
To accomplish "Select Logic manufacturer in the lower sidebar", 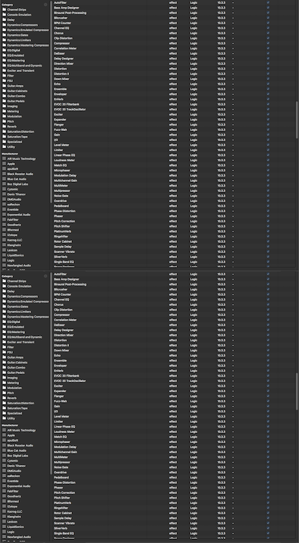I will coord(11,531).
